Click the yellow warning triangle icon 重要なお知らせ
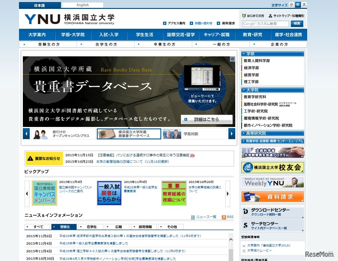The height and width of the screenshot is (261, 338). click(30, 158)
